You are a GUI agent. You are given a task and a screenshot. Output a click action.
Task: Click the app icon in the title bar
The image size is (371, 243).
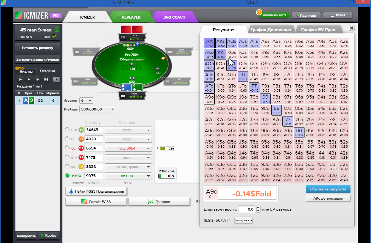(x=3, y=3)
